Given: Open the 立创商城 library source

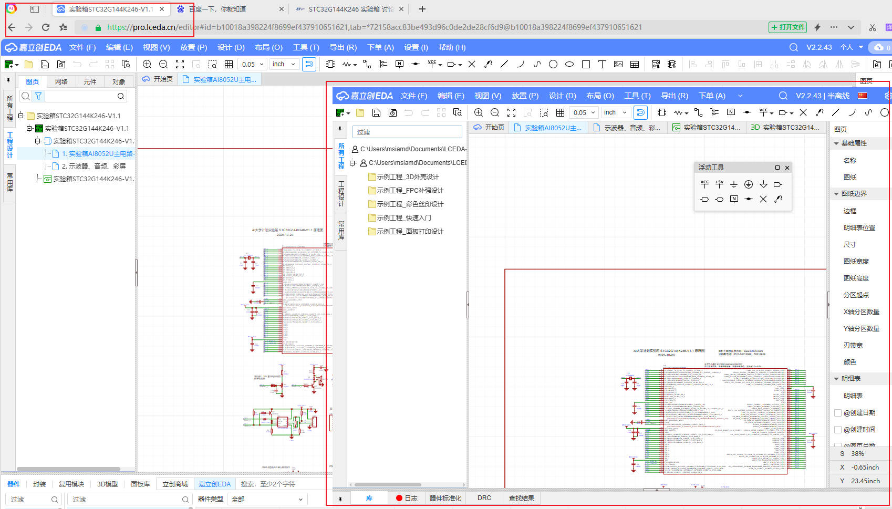Looking at the screenshot, I should tap(175, 484).
